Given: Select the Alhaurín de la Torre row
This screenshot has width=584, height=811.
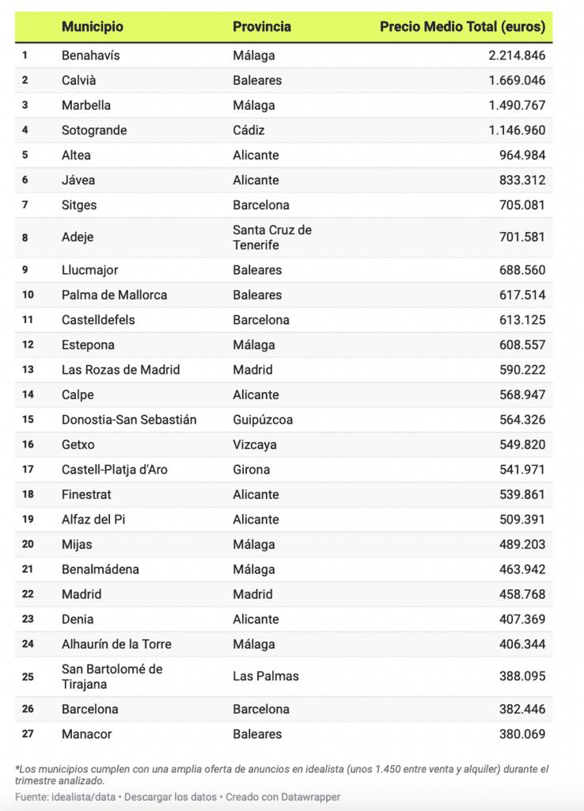Looking at the screenshot, I should (x=116, y=644).
